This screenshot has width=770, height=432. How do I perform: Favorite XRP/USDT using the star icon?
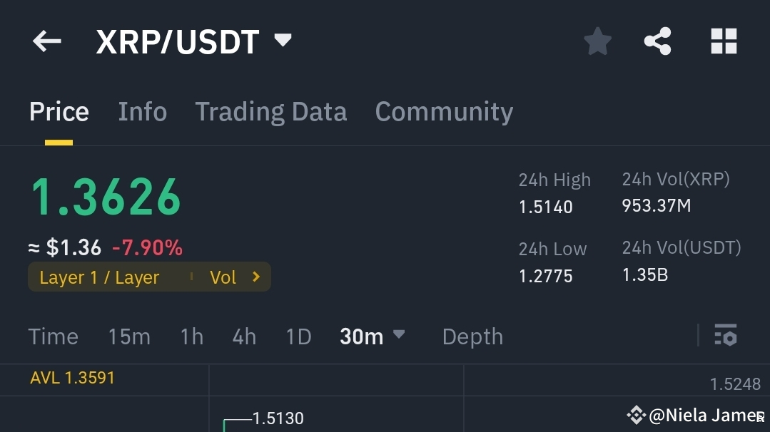coord(597,41)
